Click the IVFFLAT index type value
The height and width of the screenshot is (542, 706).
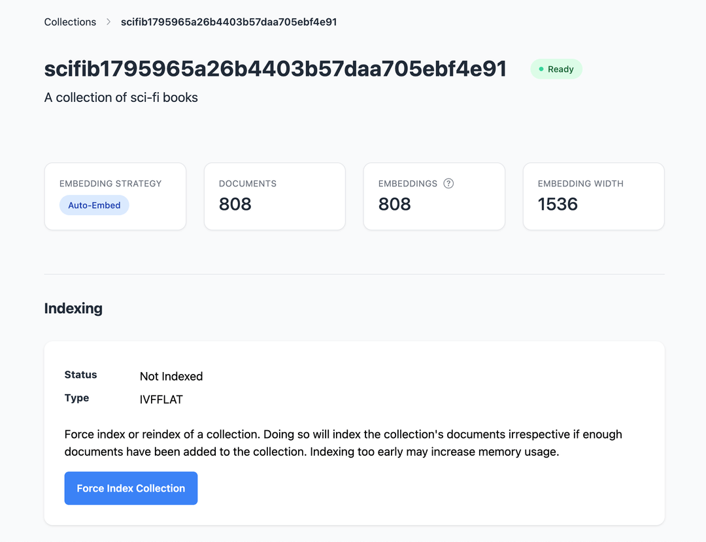[x=161, y=399]
